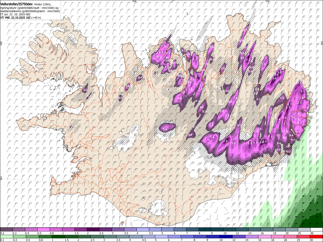Click the "Veðurstofan/IS750dev" map title
The height and width of the screenshot is (242, 323).
[16, 4]
